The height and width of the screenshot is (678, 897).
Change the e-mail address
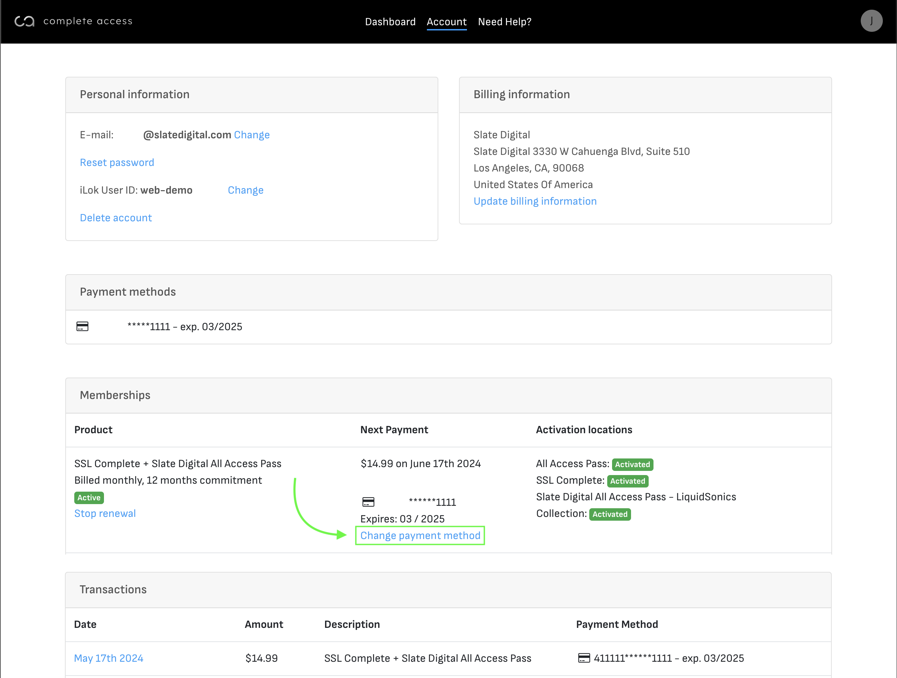(x=251, y=135)
